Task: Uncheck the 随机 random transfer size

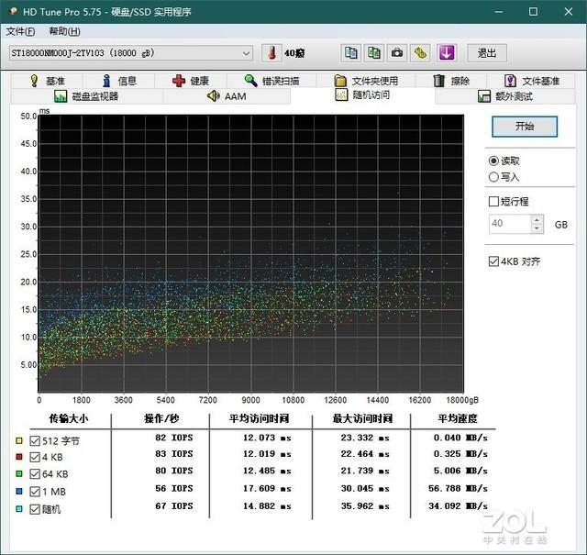Action: tap(35, 509)
